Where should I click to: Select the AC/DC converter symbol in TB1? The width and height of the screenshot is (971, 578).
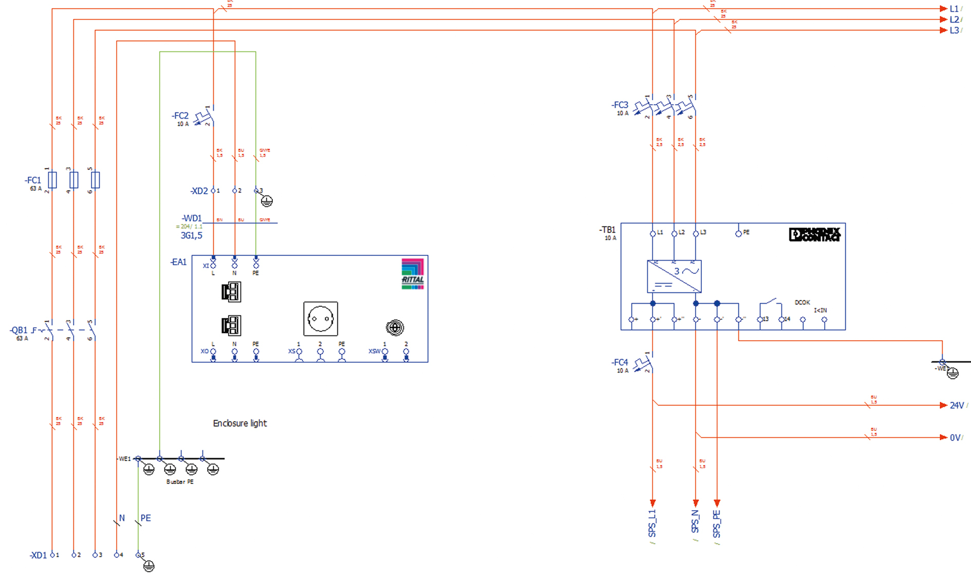(674, 276)
